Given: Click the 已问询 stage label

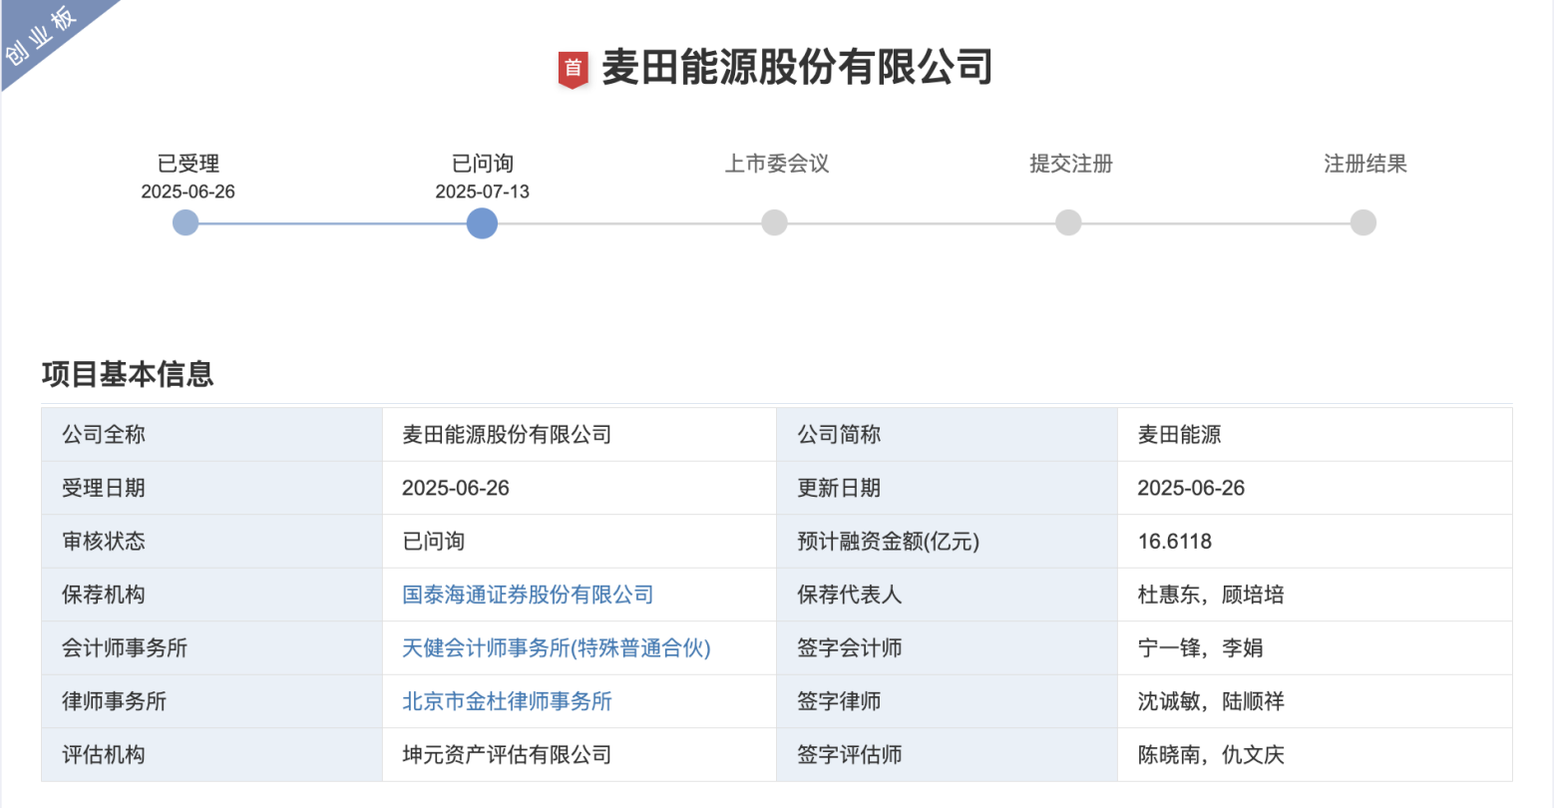Looking at the screenshot, I should (x=482, y=164).
